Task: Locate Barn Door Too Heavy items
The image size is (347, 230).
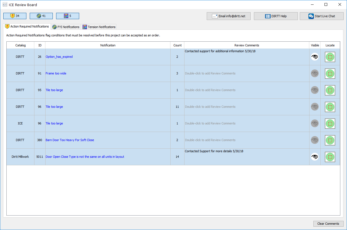Action: [330, 140]
